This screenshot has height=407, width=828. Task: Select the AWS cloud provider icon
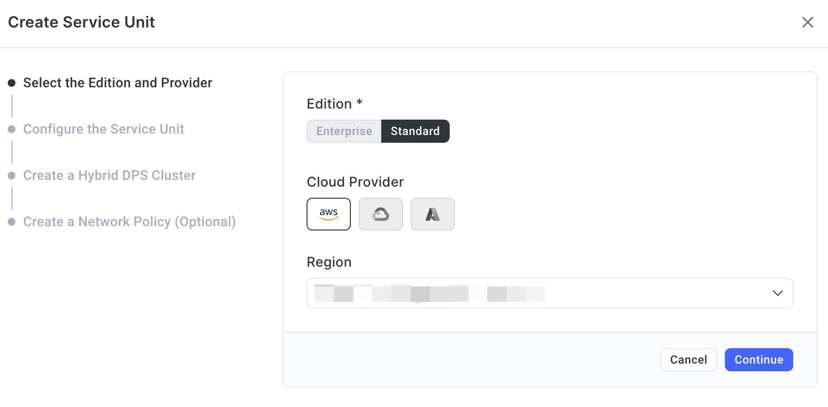(329, 214)
